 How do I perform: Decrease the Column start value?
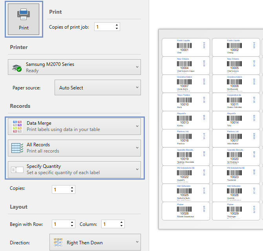pos(121,226)
